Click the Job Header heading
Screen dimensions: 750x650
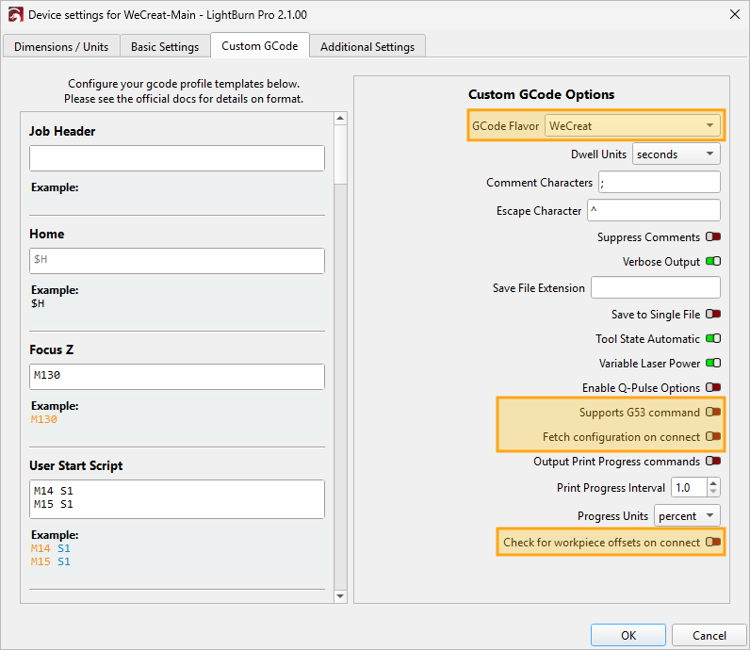[x=62, y=132]
